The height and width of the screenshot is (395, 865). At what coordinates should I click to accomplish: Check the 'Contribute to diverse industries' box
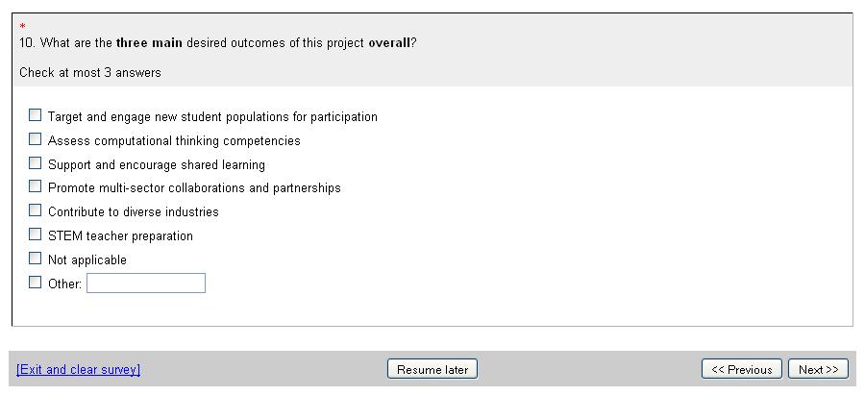36,210
